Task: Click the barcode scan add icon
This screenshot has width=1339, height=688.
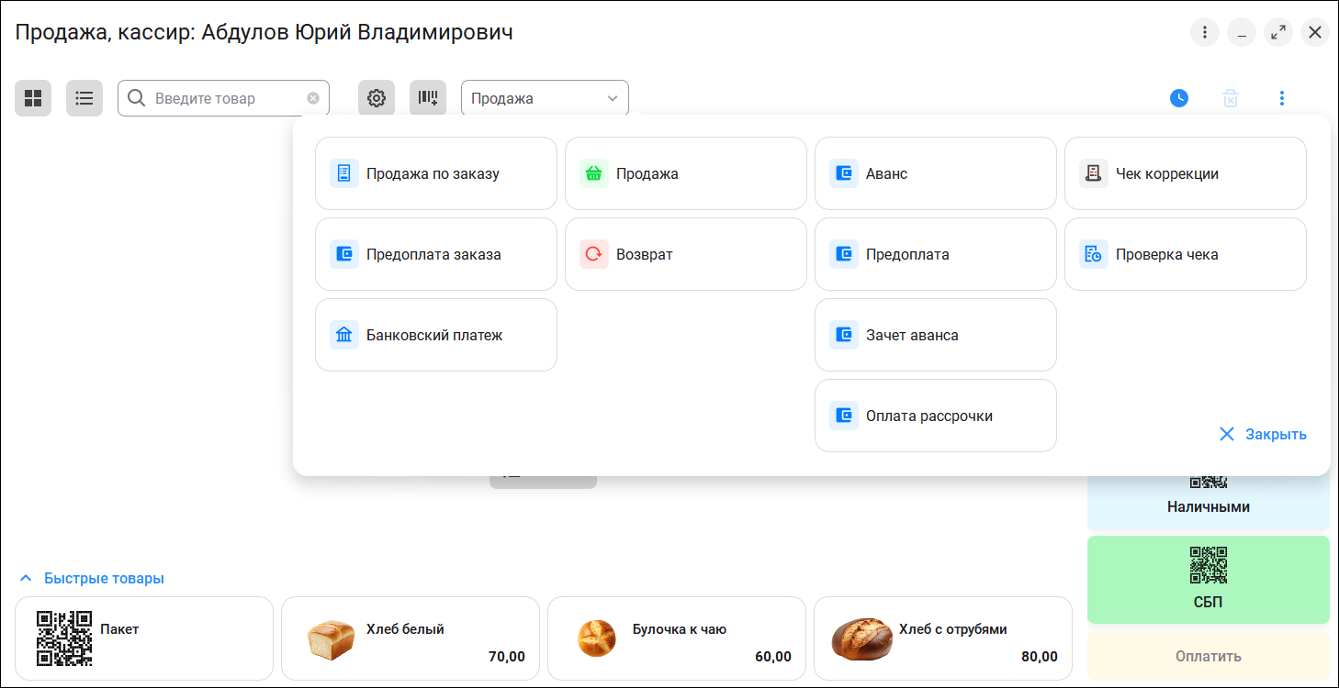Action: tap(428, 98)
